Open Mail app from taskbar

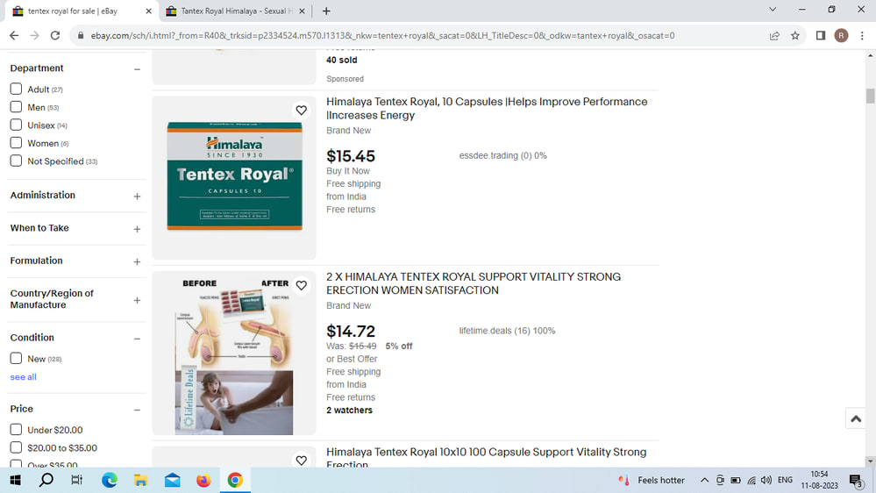(172, 480)
